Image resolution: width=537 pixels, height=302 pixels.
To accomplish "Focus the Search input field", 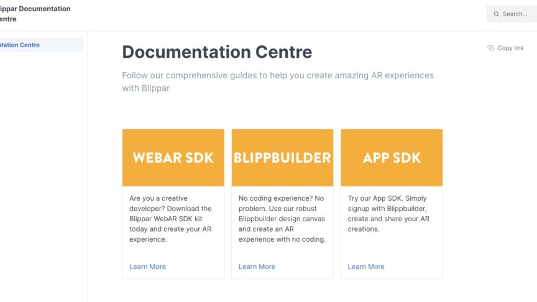I will click(512, 14).
